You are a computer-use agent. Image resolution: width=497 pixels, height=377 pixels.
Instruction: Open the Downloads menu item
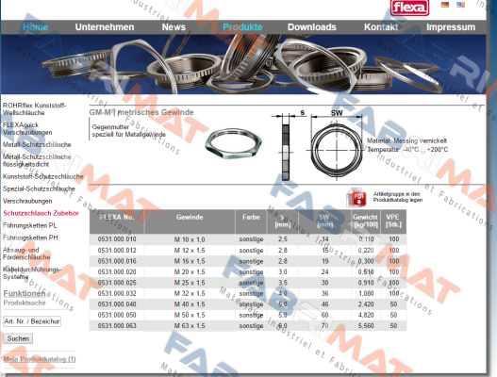coord(312,27)
